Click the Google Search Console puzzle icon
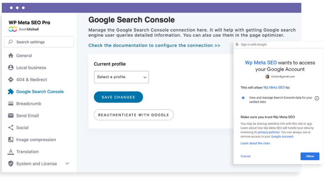326x177 pixels. click(x=11, y=92)
